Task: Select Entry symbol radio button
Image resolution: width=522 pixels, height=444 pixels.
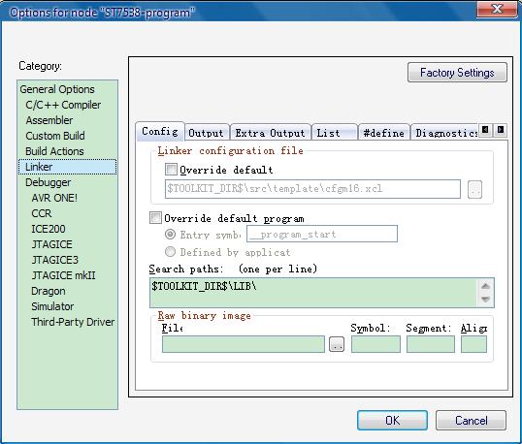Action: pyautogui.click(x=170, y=235)
